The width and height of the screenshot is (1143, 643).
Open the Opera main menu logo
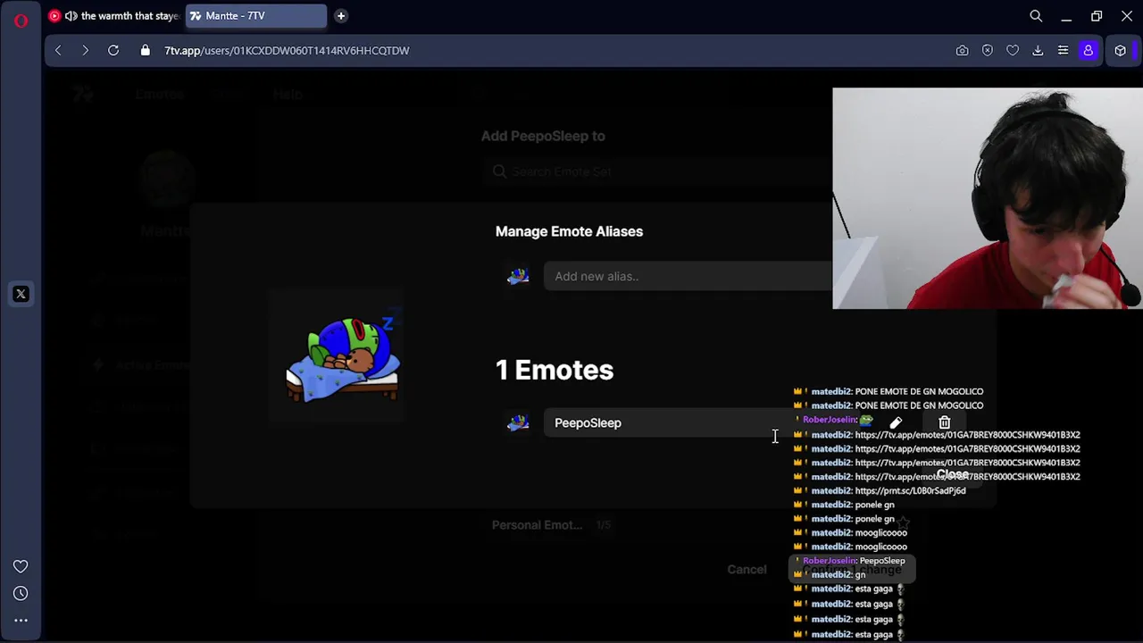coord(21,19)
